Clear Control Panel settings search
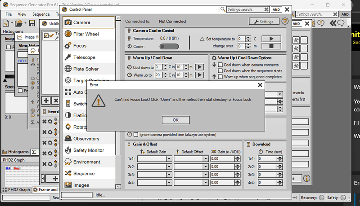 [x=266, y=9]
